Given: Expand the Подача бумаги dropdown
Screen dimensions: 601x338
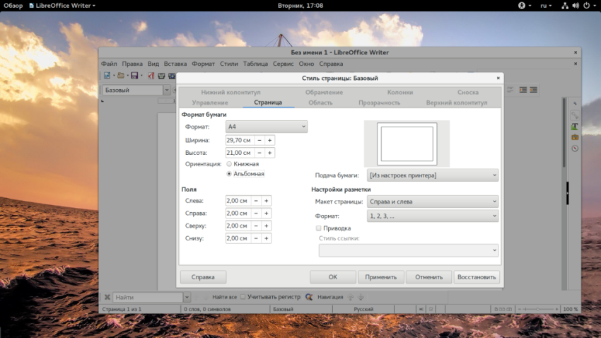Looking at the screenshot, I should [433, 175].
